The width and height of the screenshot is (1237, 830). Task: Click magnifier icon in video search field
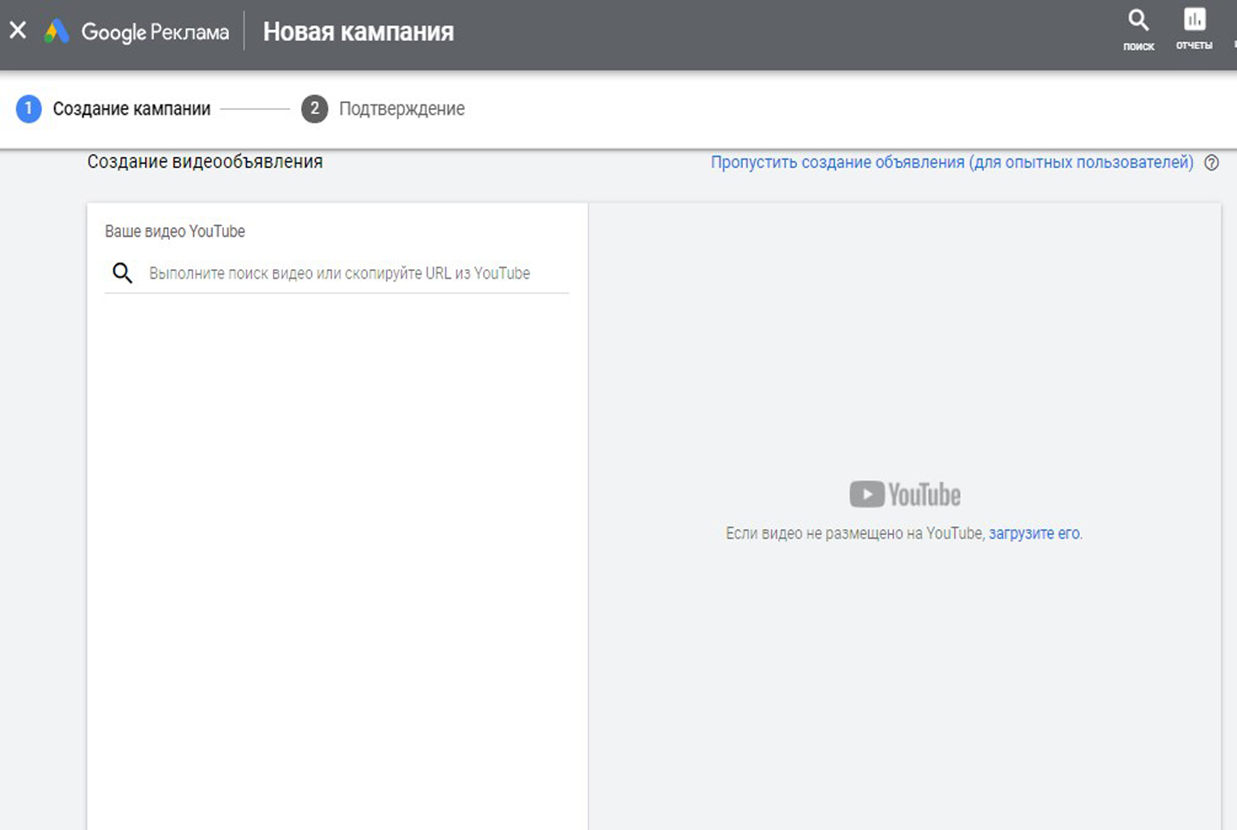(123, 274)
